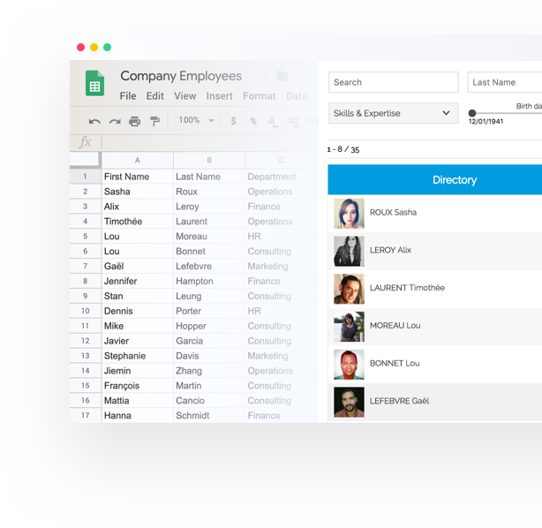Open the Insert menu
542x528 pixels.
tap(220, 95)
